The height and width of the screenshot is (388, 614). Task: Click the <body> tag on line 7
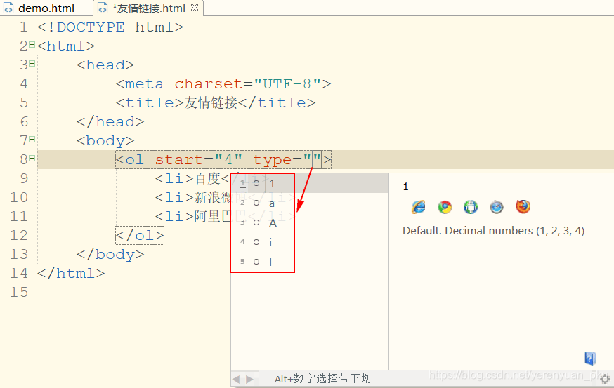pyautogui.click(x=105, y=140)
